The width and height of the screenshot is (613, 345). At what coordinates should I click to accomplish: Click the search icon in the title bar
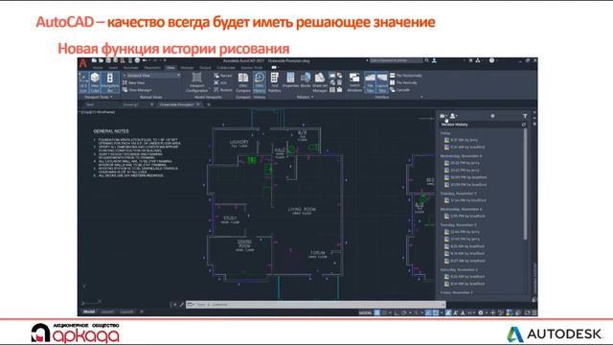pos(427,60)
